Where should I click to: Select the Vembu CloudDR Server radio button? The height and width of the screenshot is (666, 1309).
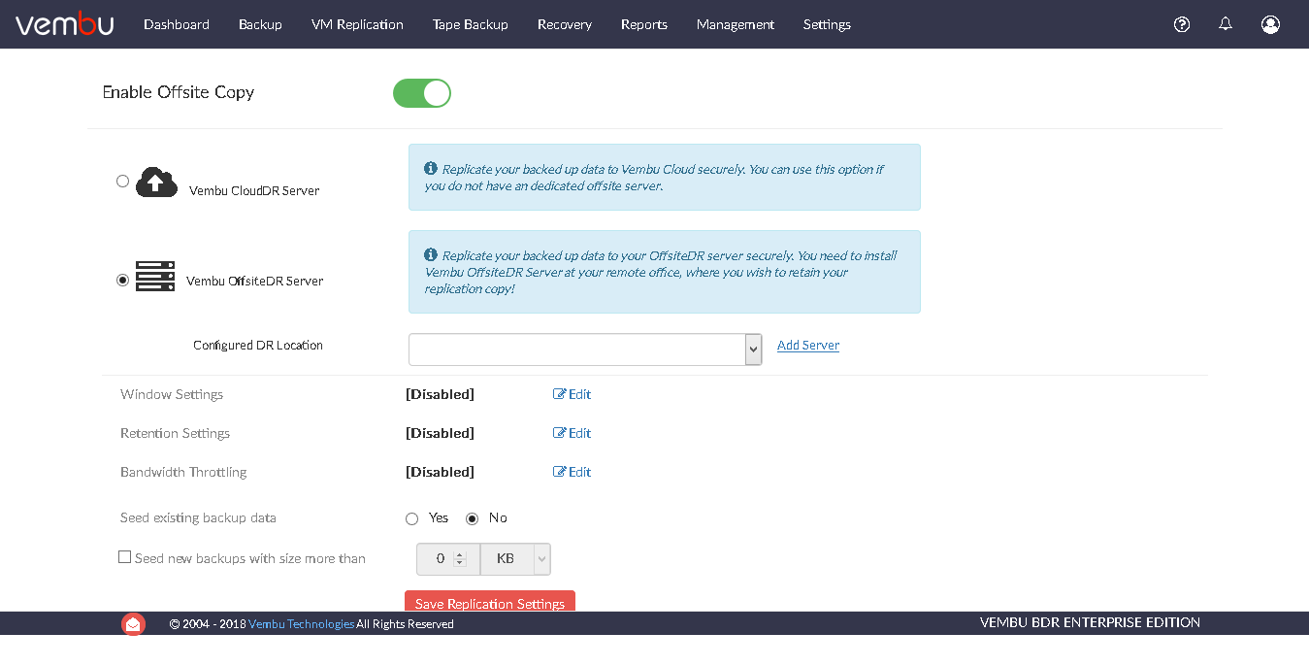(x=122, y=181)
